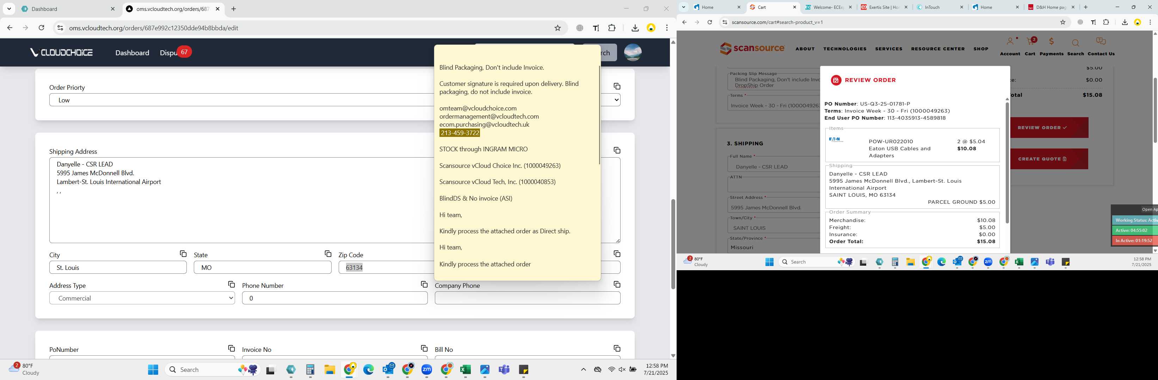Viewport: 1158px width, 380px height.
Task: Open the SHOP menu on ScanSource
Action: coord(981,49)
